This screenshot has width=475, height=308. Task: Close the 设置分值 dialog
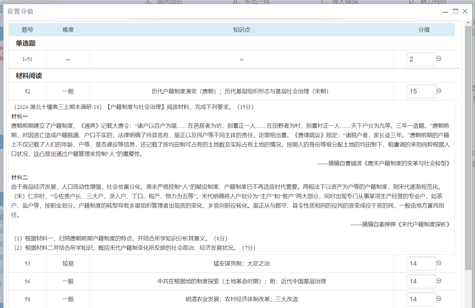465,11
